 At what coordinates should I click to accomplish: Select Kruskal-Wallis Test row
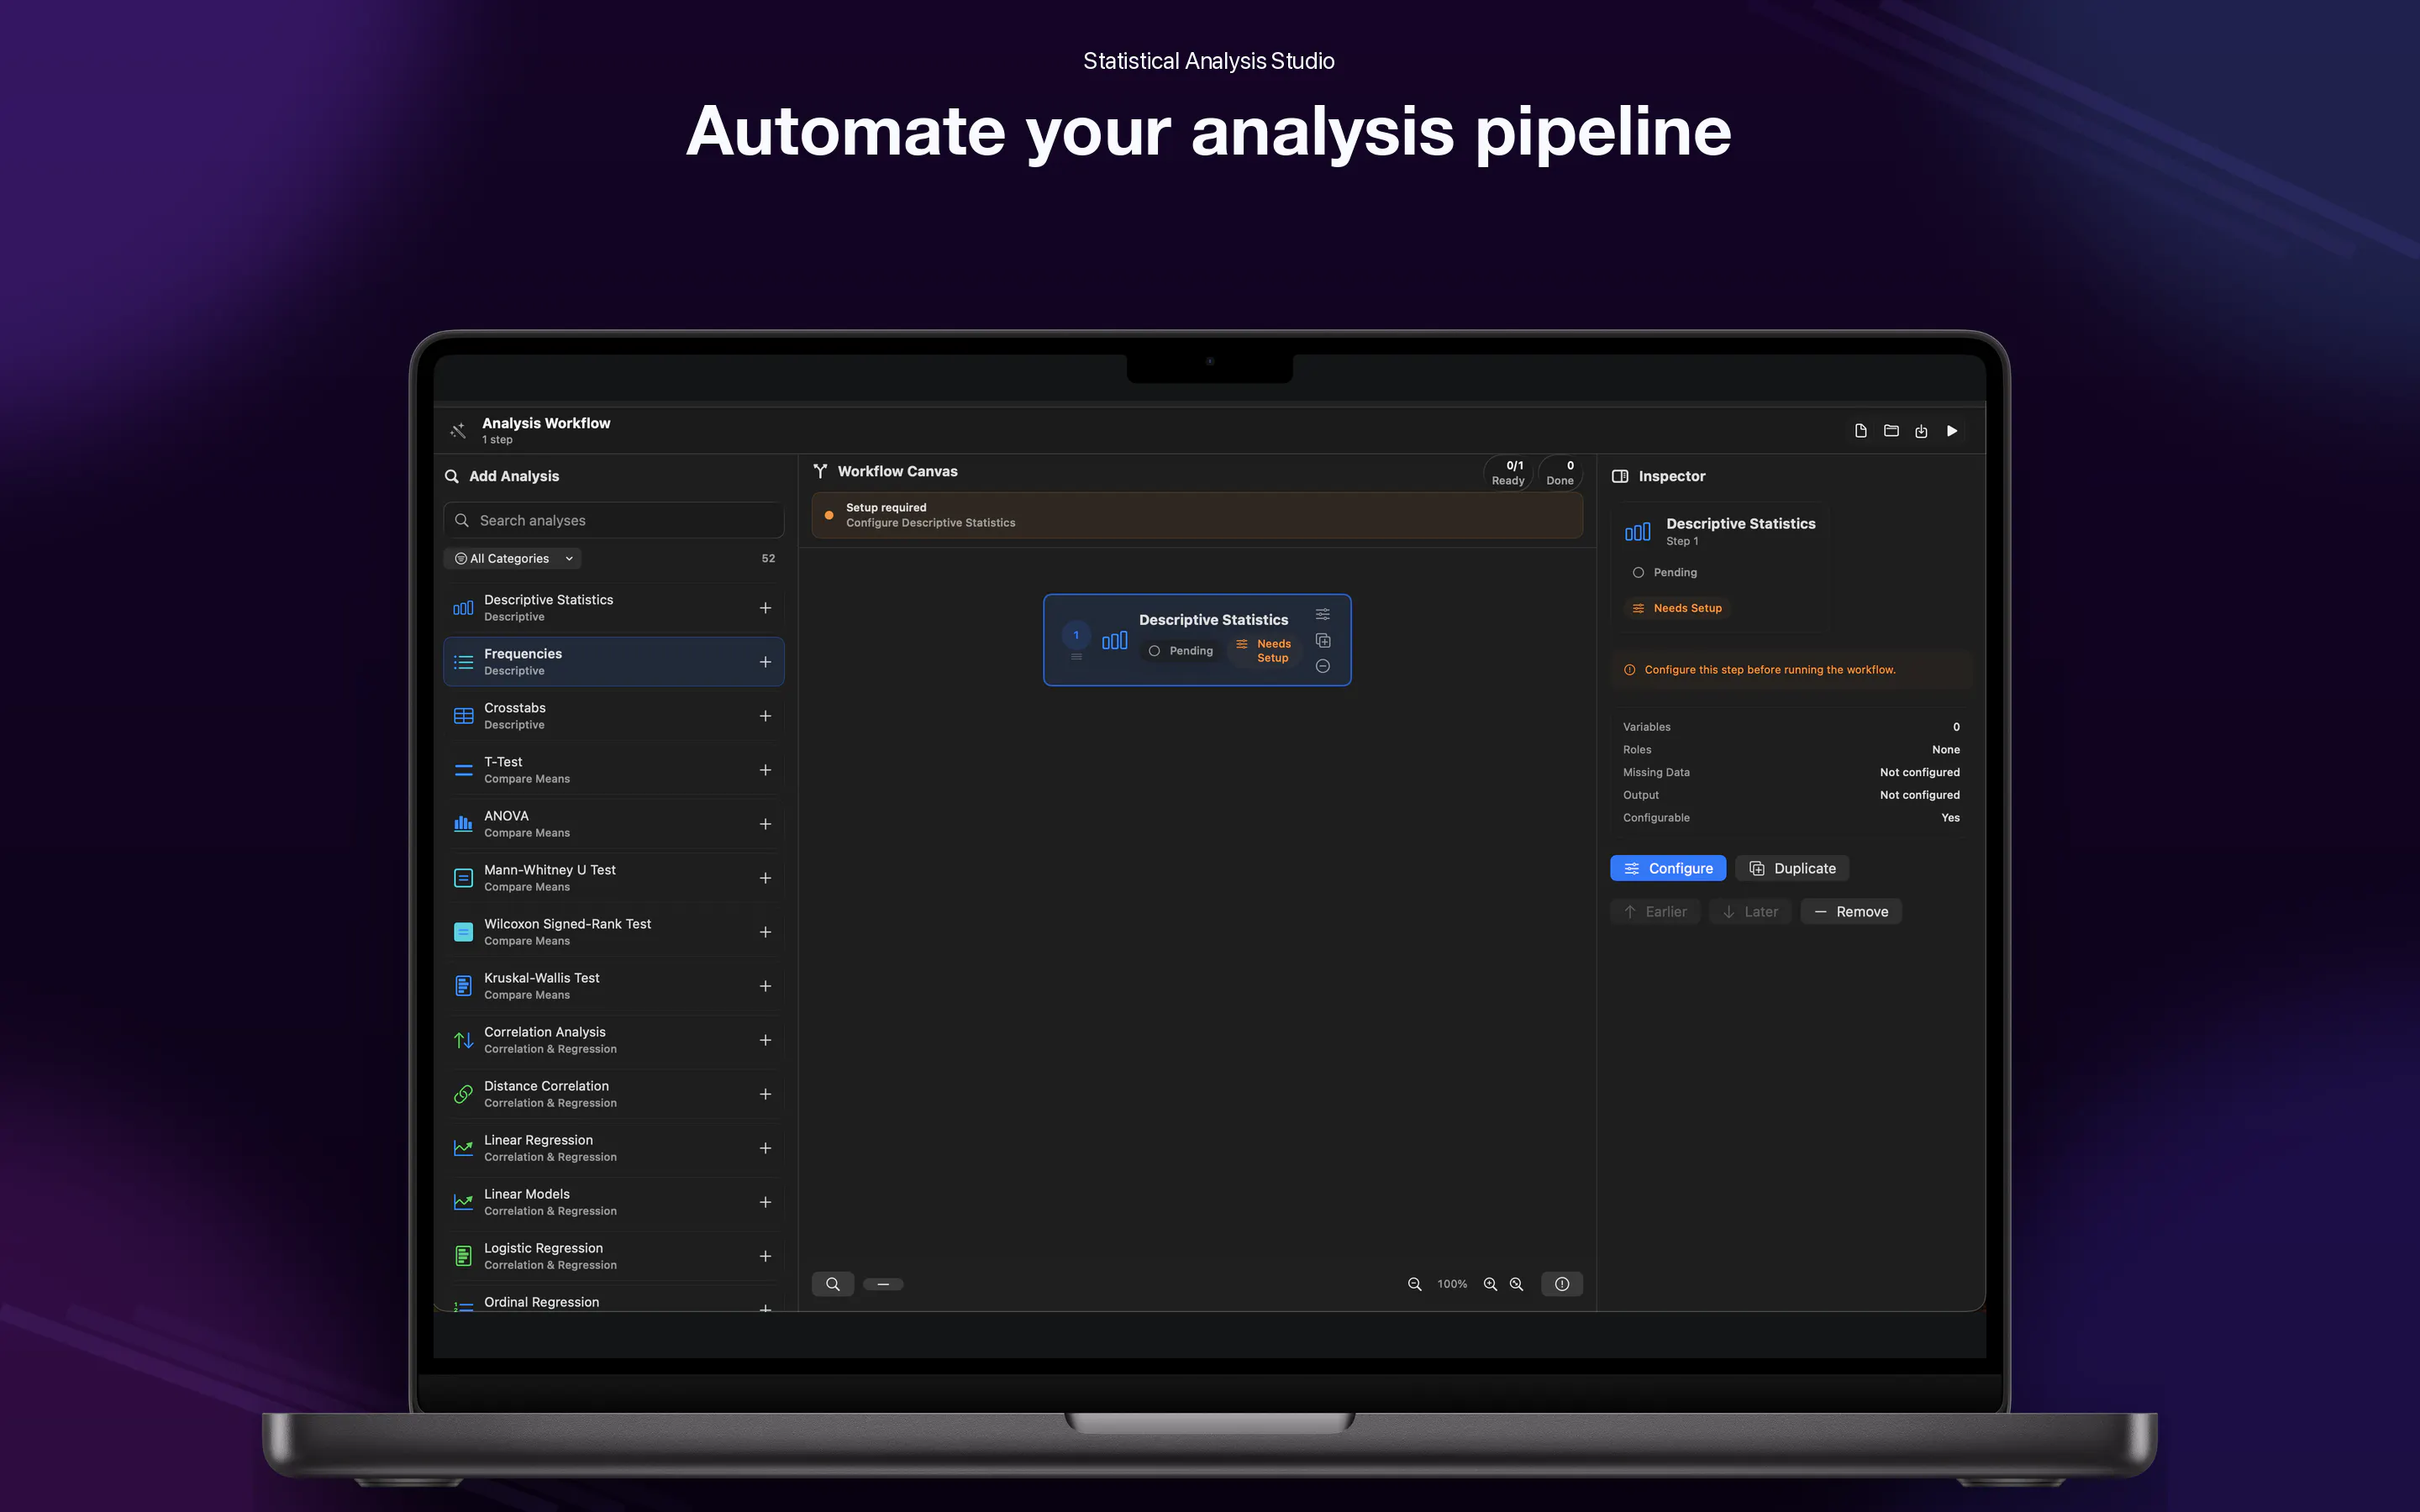(613, 986)
